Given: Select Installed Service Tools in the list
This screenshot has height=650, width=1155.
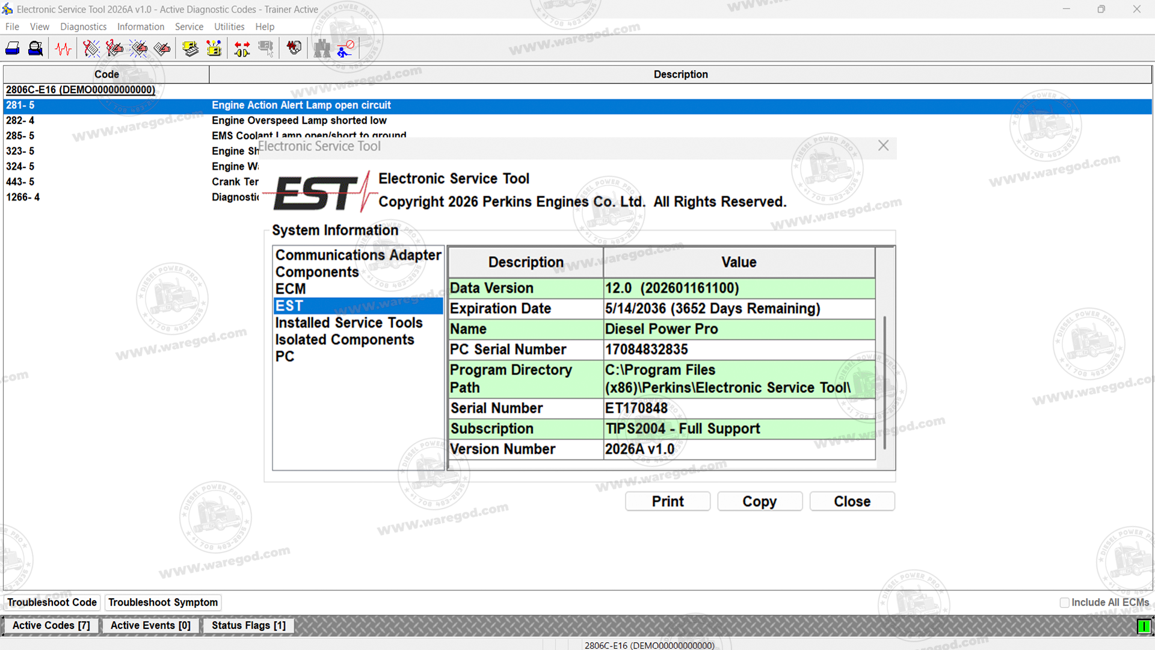Looking at the screenshot, I should (359, 323).
